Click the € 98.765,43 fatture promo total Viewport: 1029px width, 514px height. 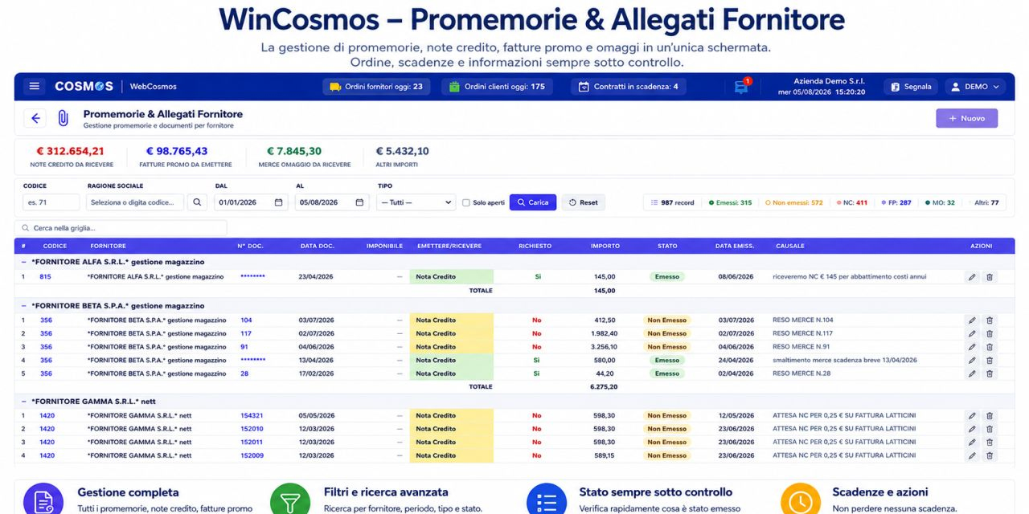pyautogui.click(x=177, y=151)
